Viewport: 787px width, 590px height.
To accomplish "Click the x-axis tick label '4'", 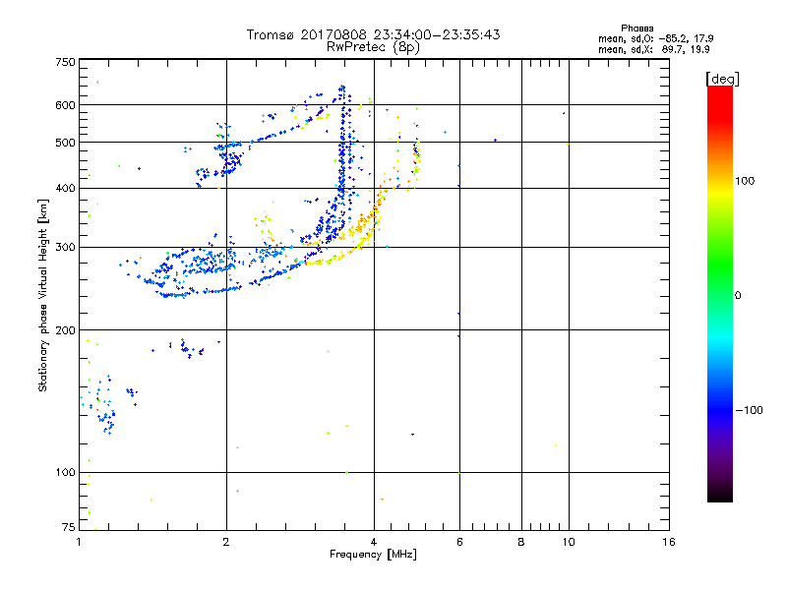I will pyautogui.click(x=374, y=542).
